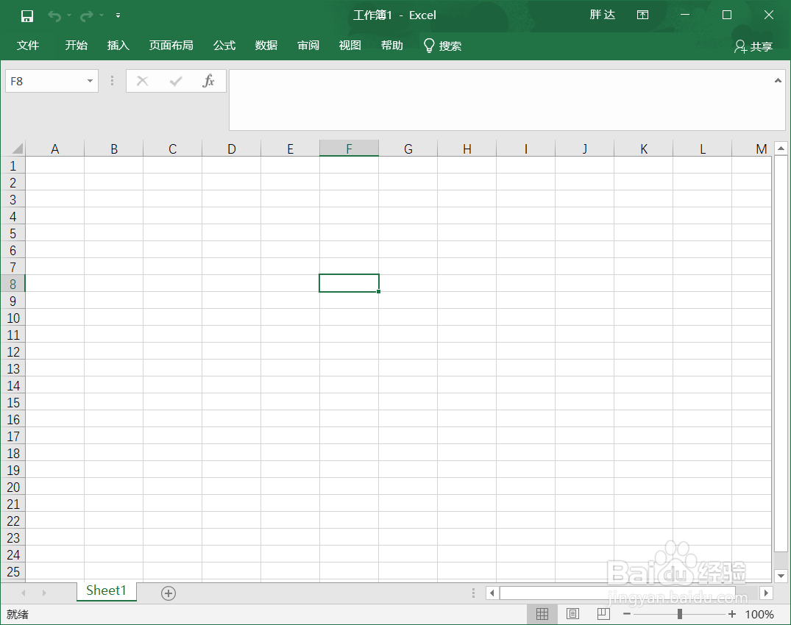Image resolution: width=791 pixels, height=625 pixels.
Task: Click the horizontal scrollbar left arrow
Action: (x=492, y=593)
